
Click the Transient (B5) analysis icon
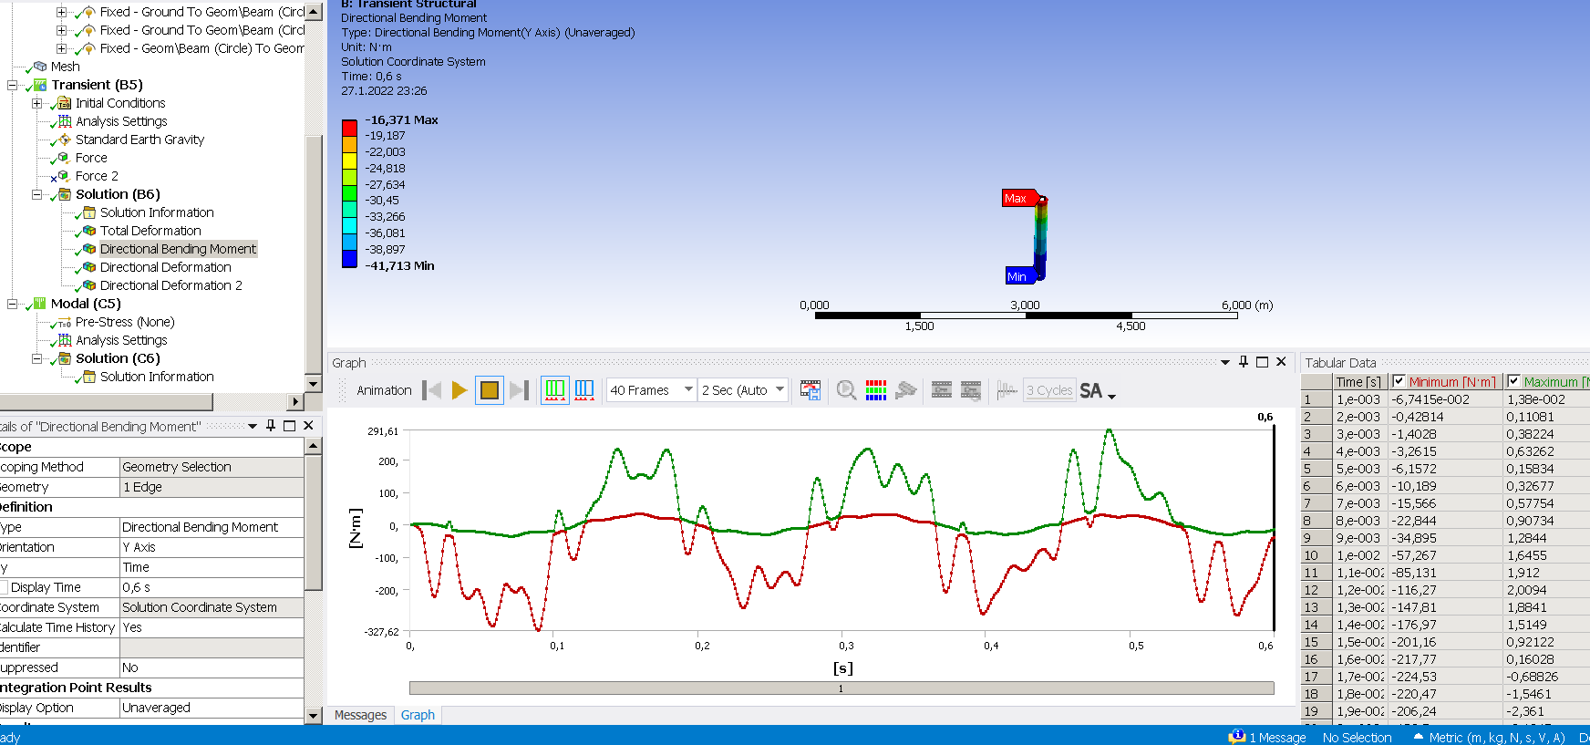(x=40, y=85)
